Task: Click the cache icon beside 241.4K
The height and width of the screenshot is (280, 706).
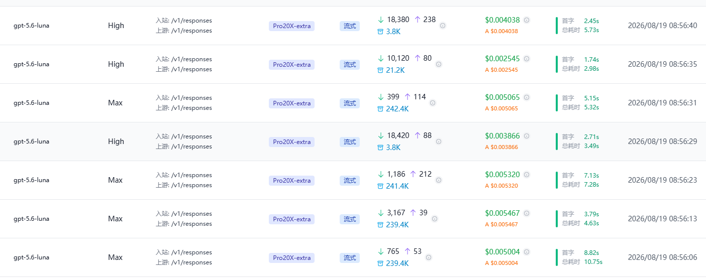Action: 380,186
